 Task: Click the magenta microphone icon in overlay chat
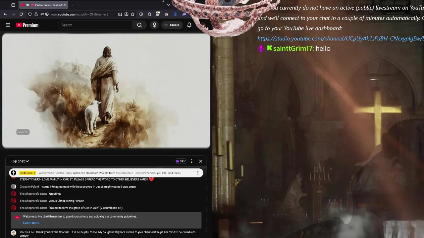pyautogui.click(x=261, y=49)
